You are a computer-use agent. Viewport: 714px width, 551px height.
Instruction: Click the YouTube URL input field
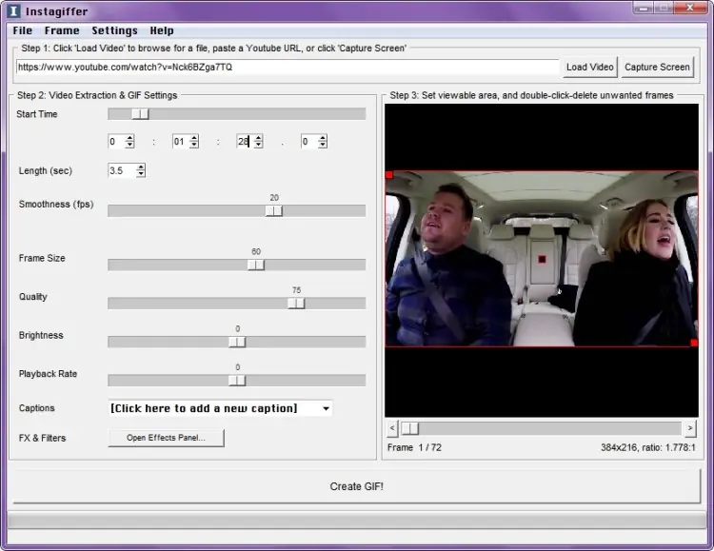pyautogui.click(x=288, y=67)
